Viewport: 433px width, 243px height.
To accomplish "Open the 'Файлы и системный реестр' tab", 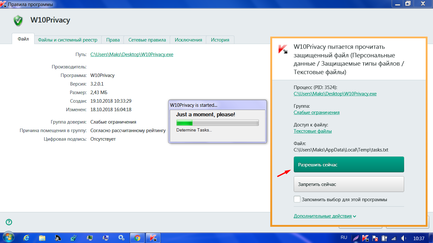I will [68, 40].
